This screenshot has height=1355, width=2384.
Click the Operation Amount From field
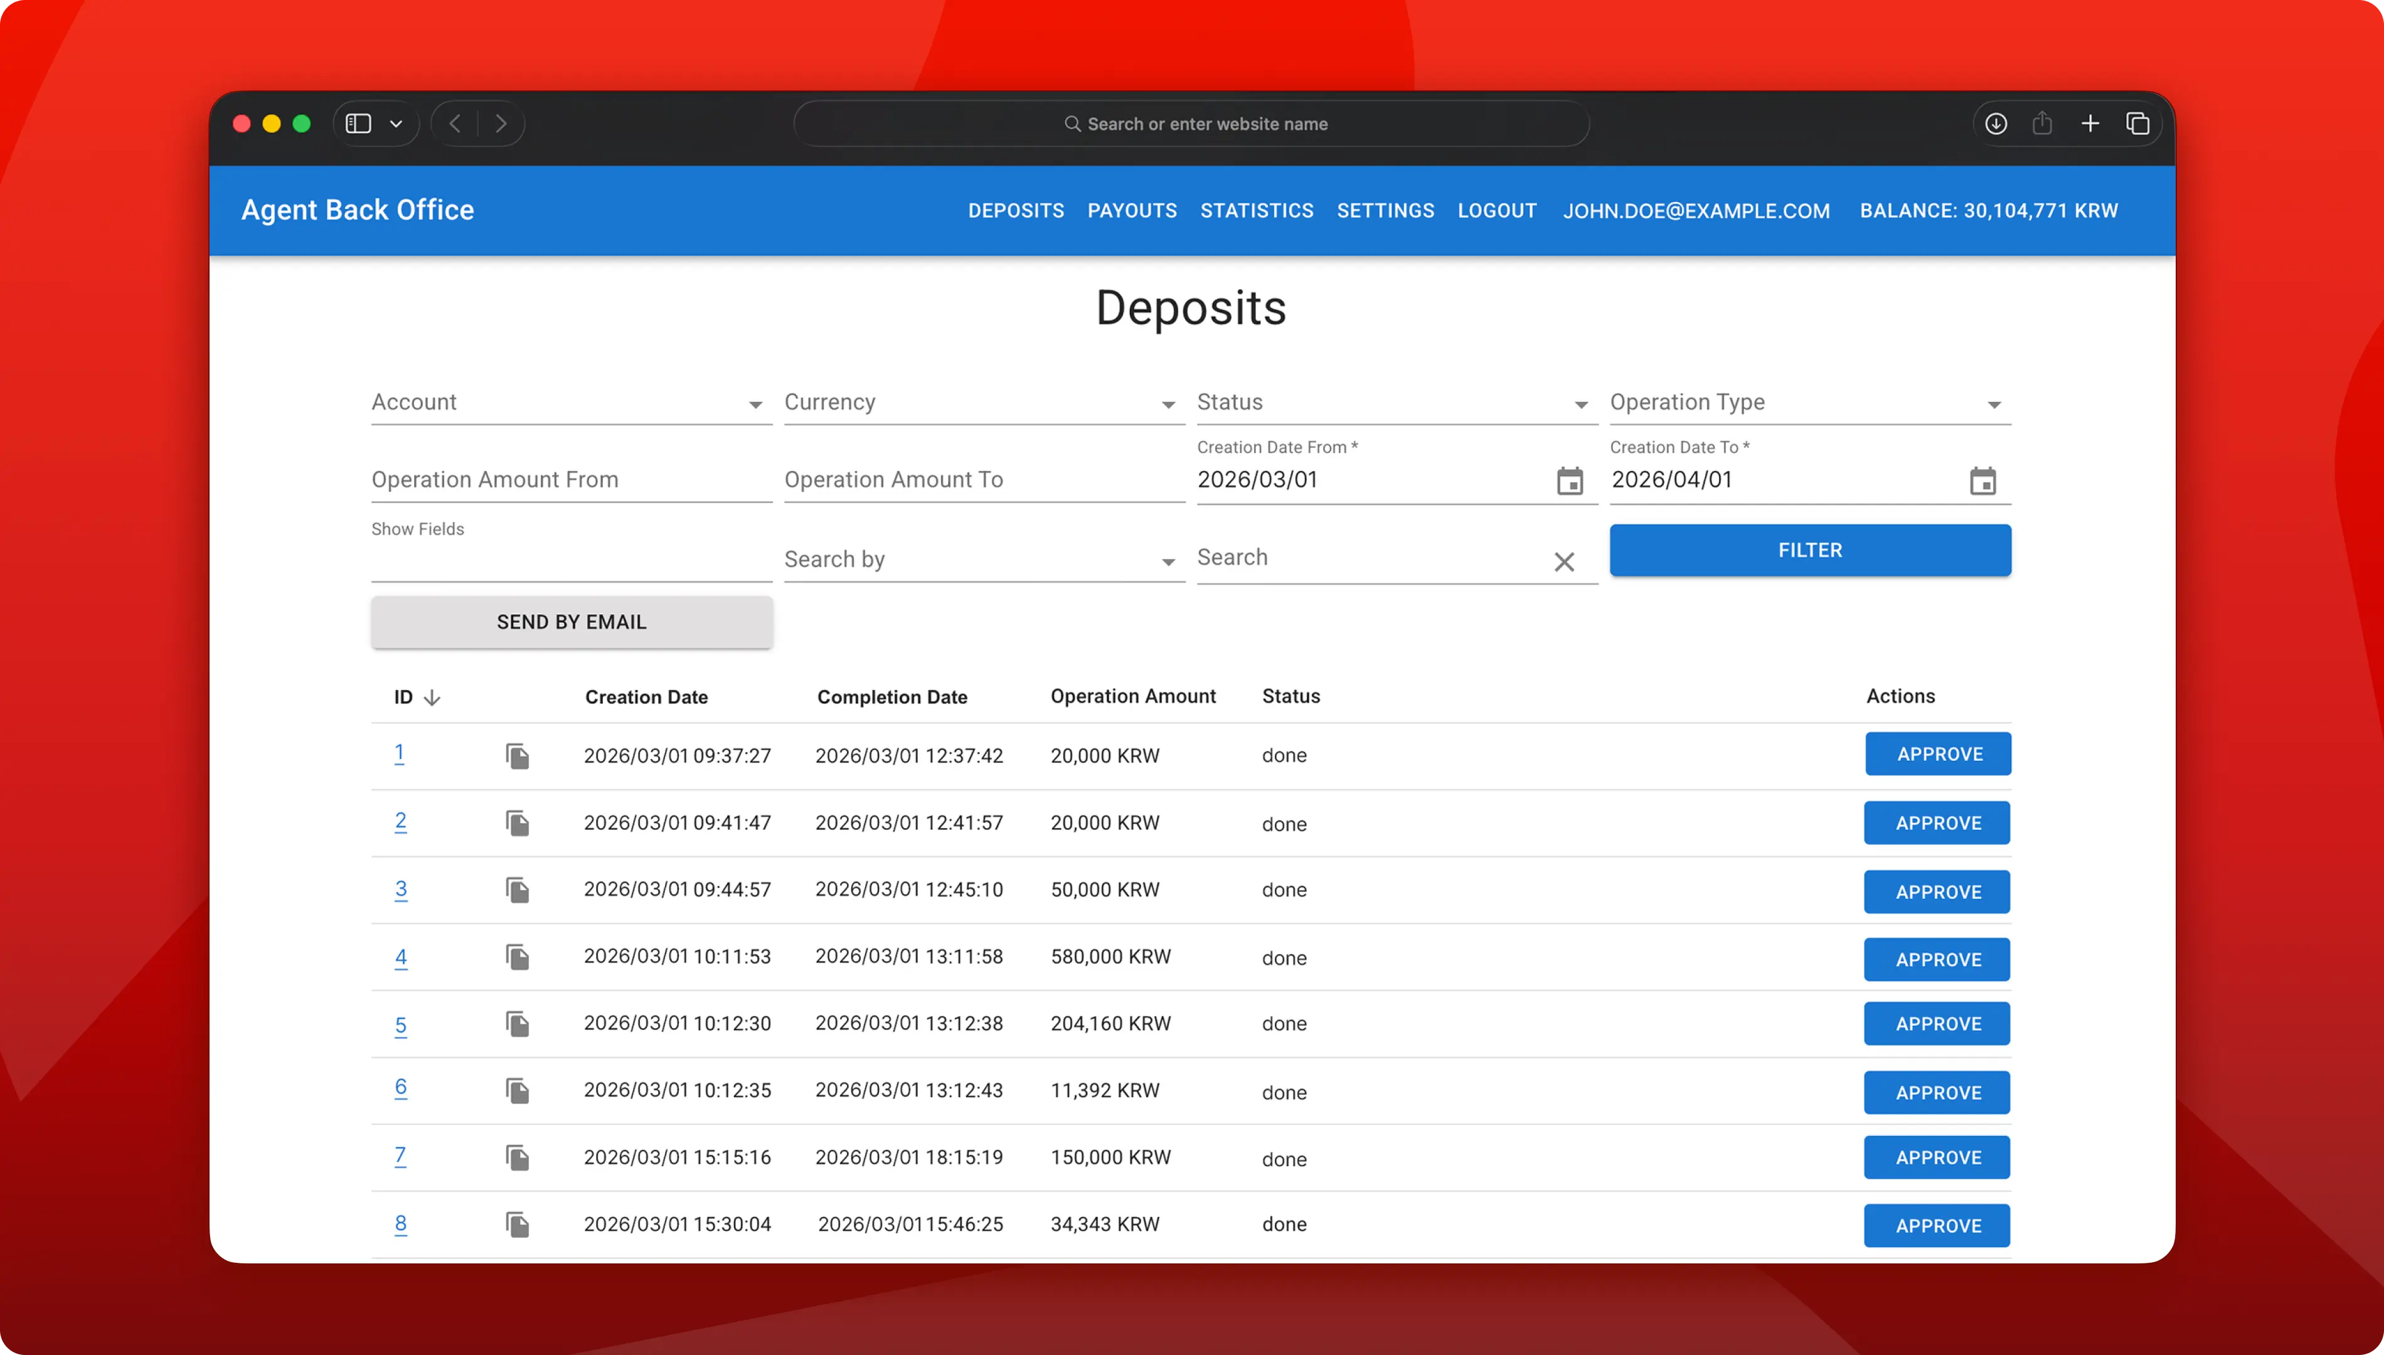(570, 479)
